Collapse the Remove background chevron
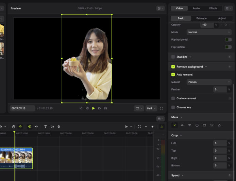The width and height of the screenshot is (236, 181). pos(206,66)
